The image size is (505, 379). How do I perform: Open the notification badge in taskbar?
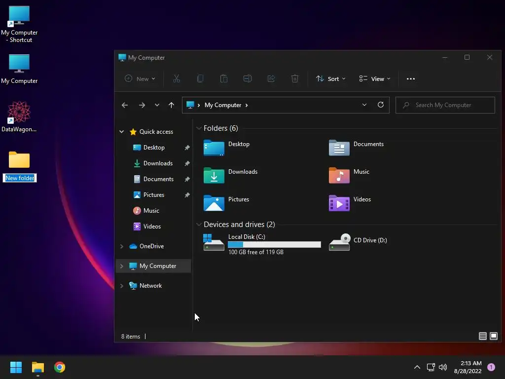(491, 367)
